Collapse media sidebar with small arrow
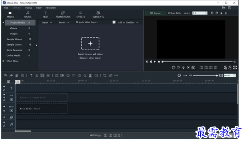 pos(36,45)
